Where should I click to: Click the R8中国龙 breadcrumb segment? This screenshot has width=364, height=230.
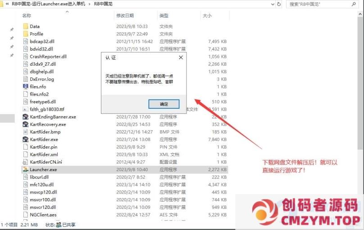point(103,4)
